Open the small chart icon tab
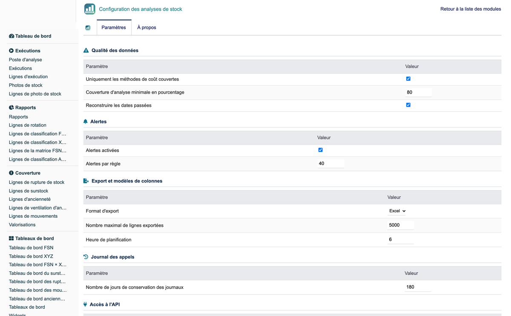The height and width of the screenshot is (316, 511). click(x=88, y=28)
